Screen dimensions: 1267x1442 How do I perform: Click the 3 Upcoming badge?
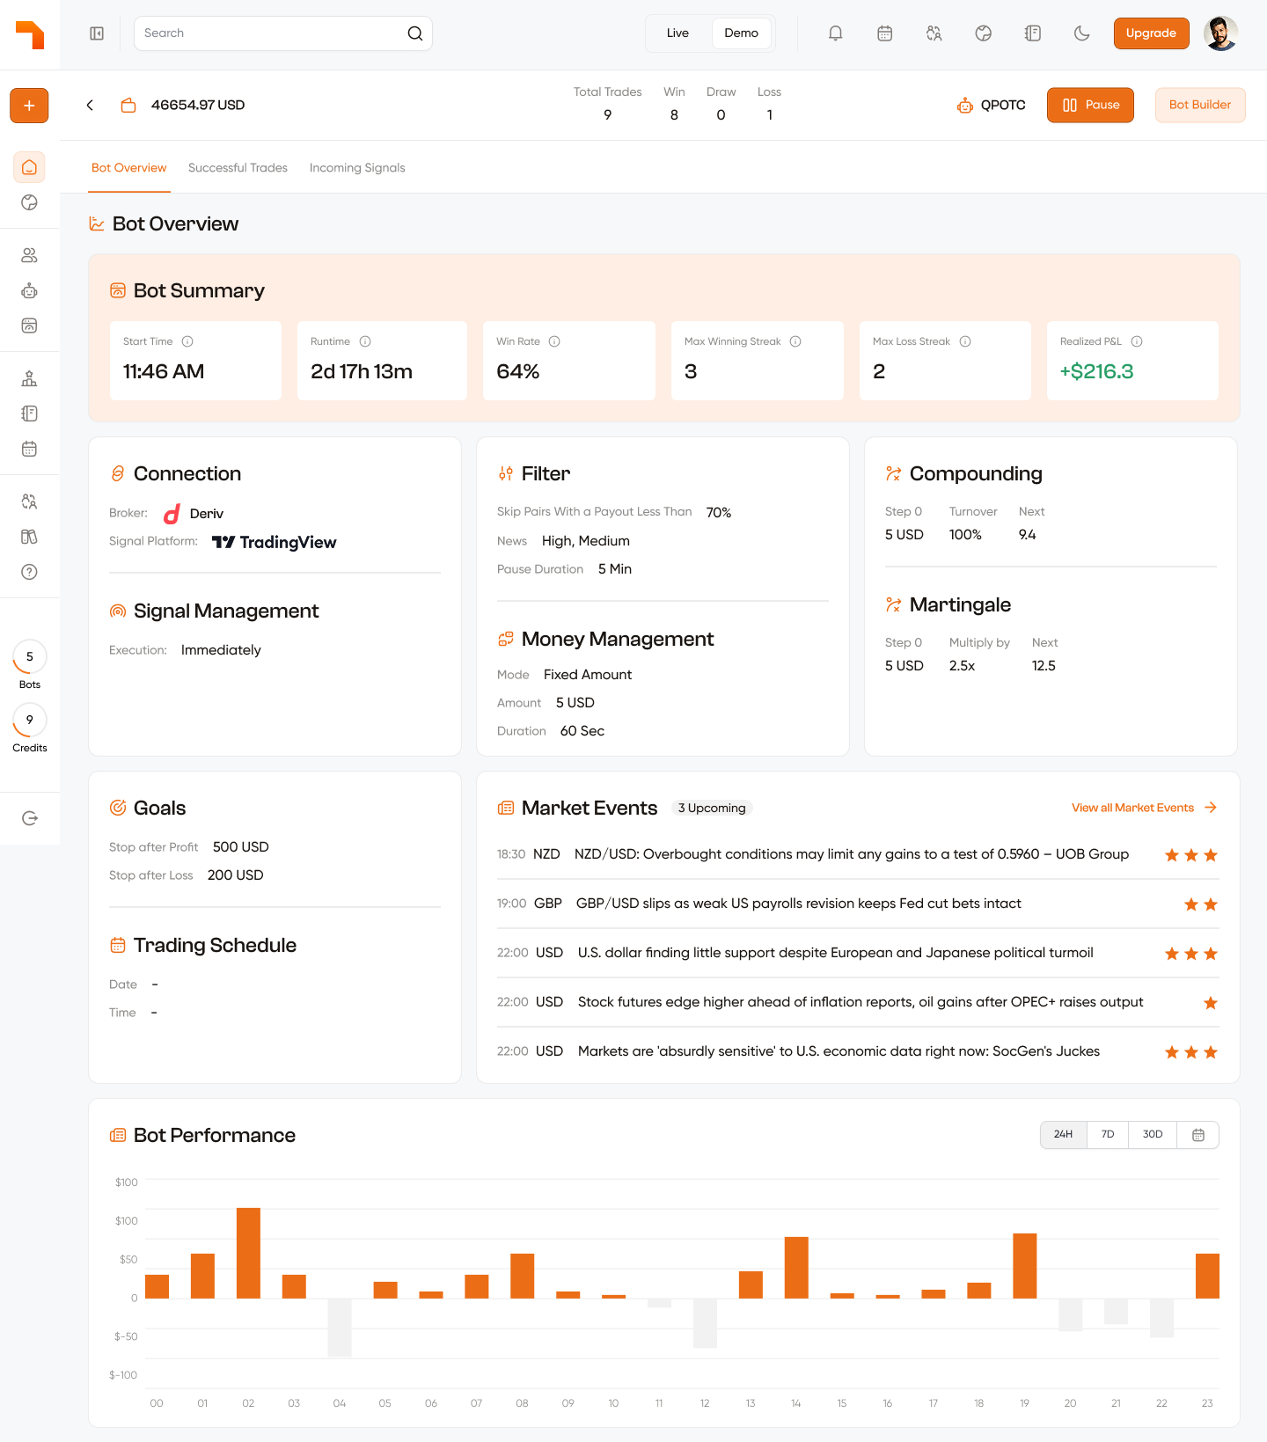pos(712,808)
